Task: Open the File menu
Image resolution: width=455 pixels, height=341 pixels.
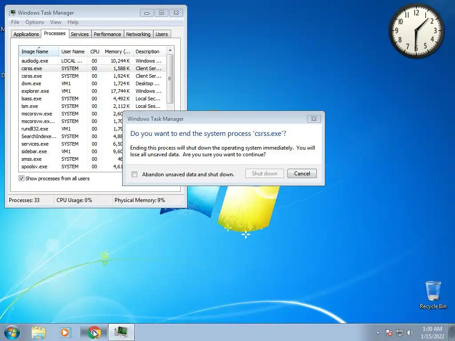Action: click(15, 22)
